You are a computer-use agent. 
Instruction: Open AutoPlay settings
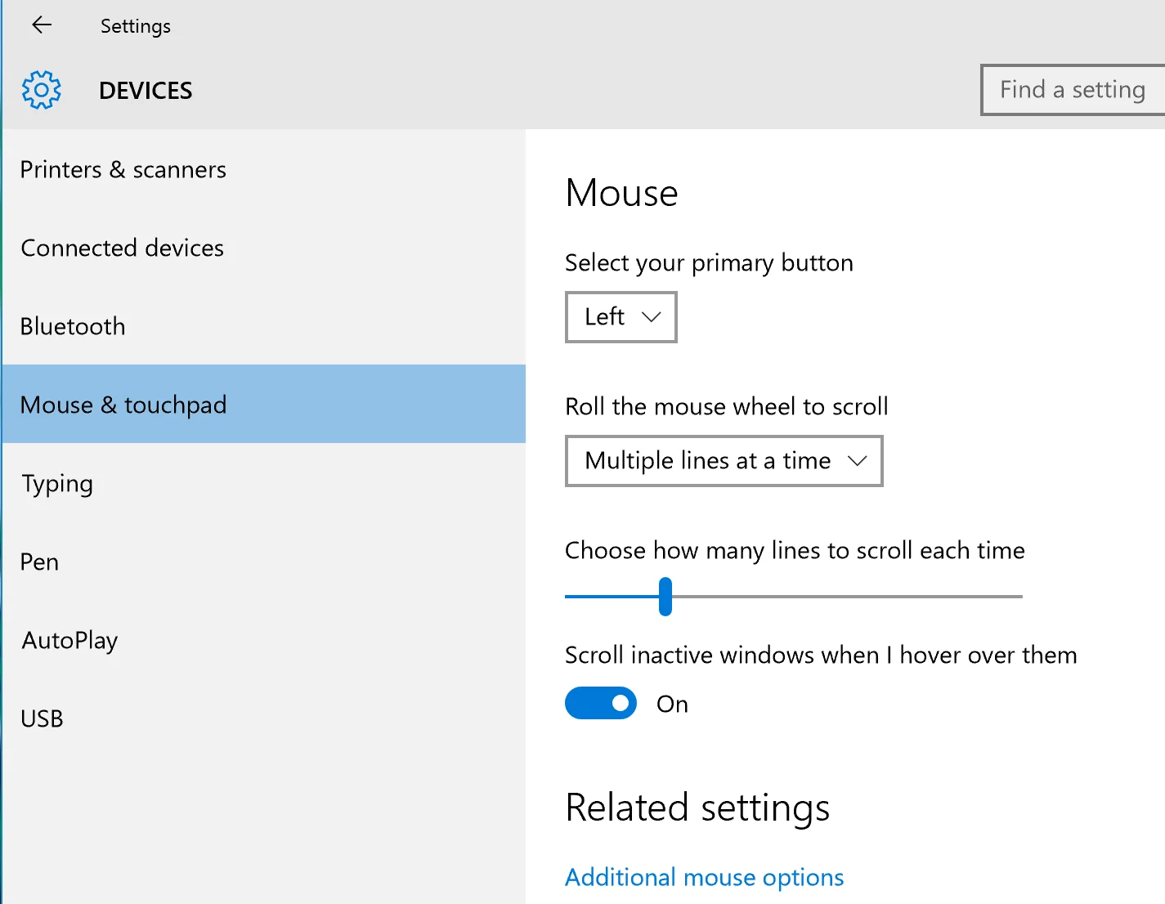pos(263,640)
